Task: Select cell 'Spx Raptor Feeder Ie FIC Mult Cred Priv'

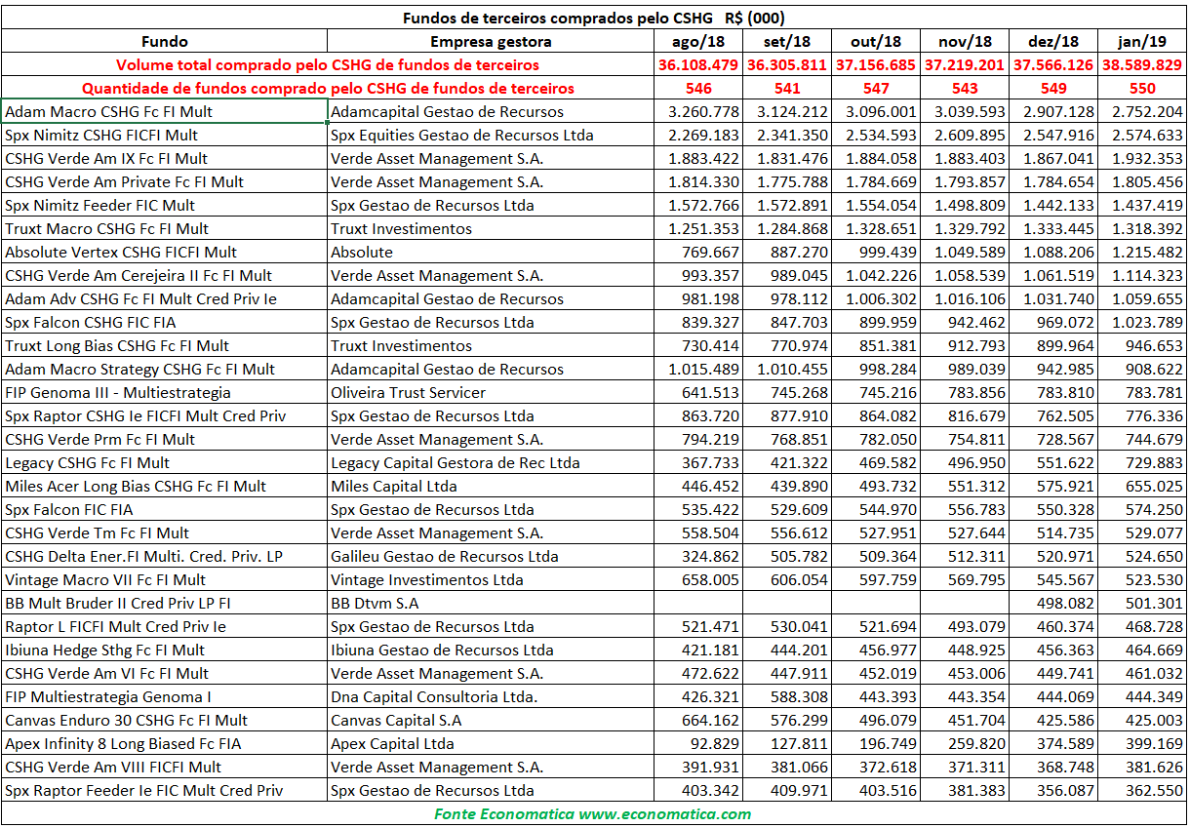Action: click(x=164, y=791)
